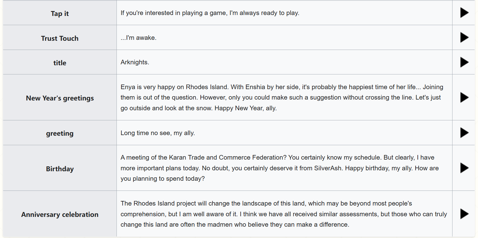
Task: Play the Tap it voice line
Action: click(464, 13)
